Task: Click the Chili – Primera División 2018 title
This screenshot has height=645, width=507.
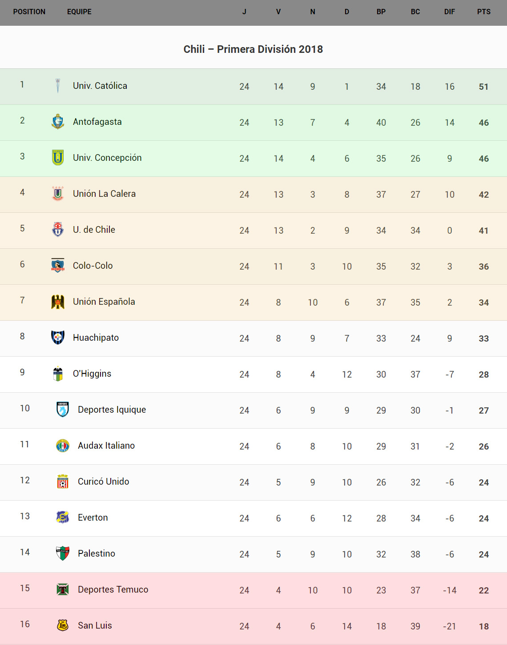Action: (253, 49)
